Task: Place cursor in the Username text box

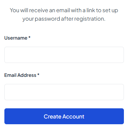Action: tap(64, 55)
